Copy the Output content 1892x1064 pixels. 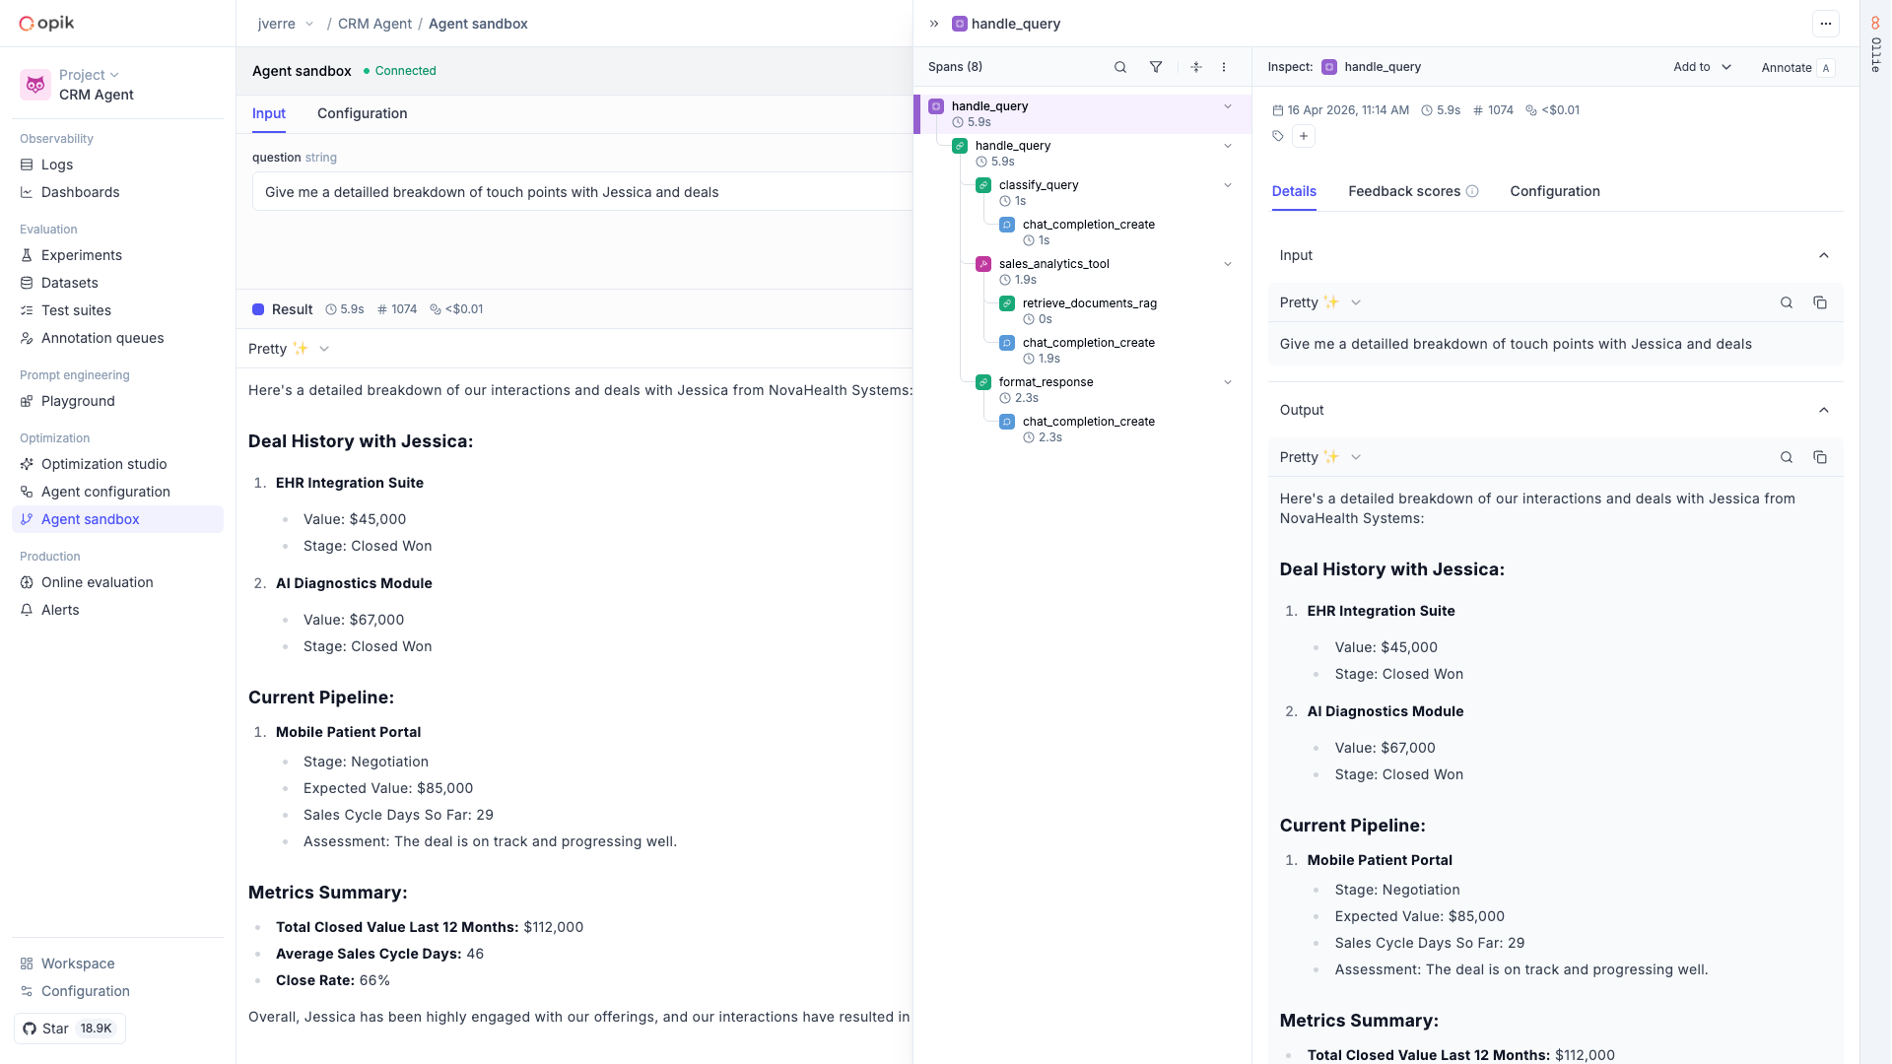(x=1820, y=457)
